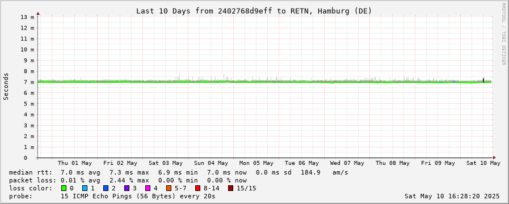The height and width of the screenshot is (204, 509).
Task: Click the orange 5-7 loss swatch
Action: [x=169, y=188]
